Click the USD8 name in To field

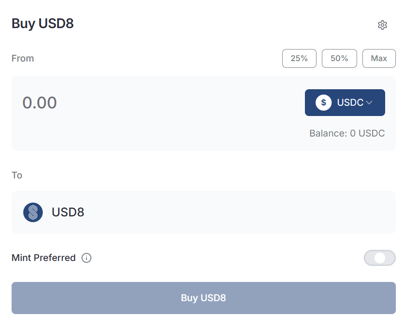pyautogui.click(x=68, y=212)
